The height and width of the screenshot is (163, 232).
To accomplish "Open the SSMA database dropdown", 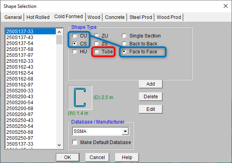I will tap(125, 131).
